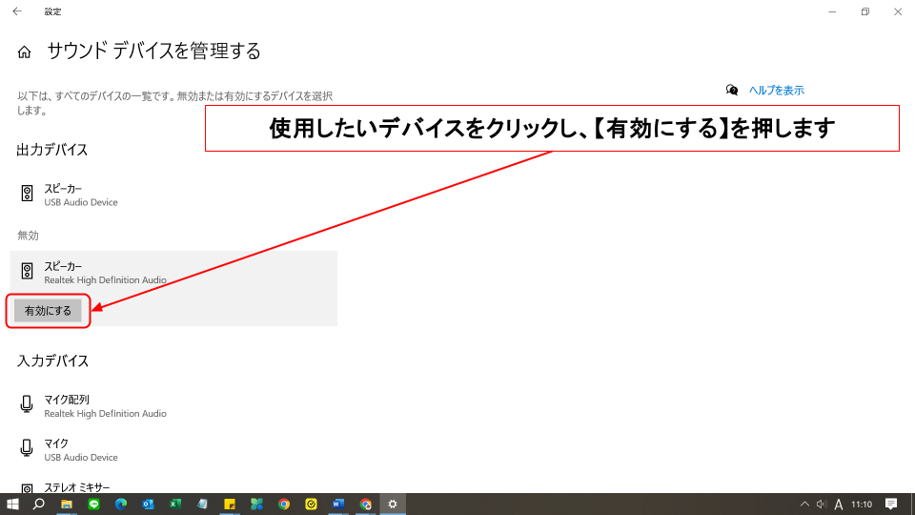Open Outlook from the taskbar
This screenshot has height=515, width=915.
pyautogui.click(x=148, y=504)
